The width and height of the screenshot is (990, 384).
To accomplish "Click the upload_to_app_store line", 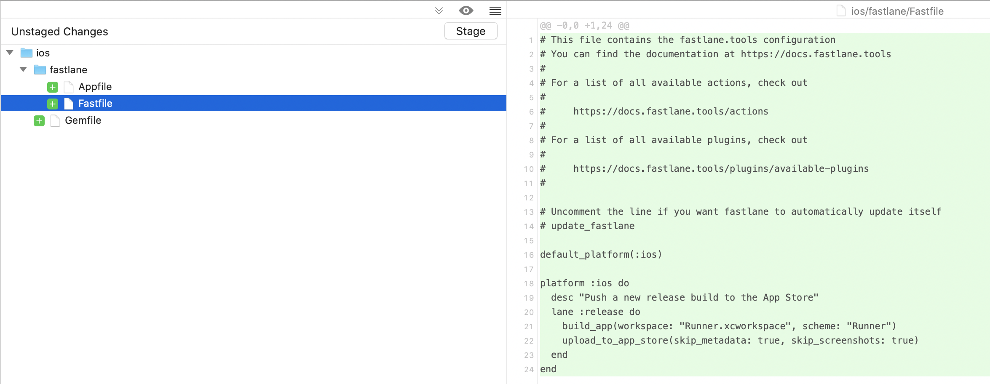I will pyautogui.click(x=741, y=341).
